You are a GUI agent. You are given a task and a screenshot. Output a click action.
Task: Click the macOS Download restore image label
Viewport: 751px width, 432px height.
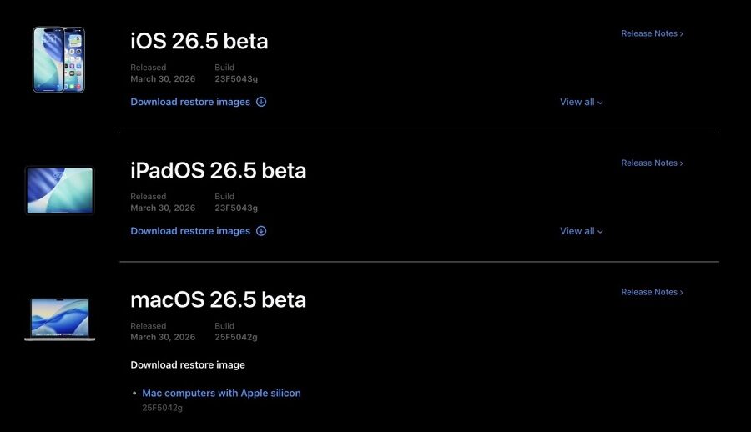(188, 364)
